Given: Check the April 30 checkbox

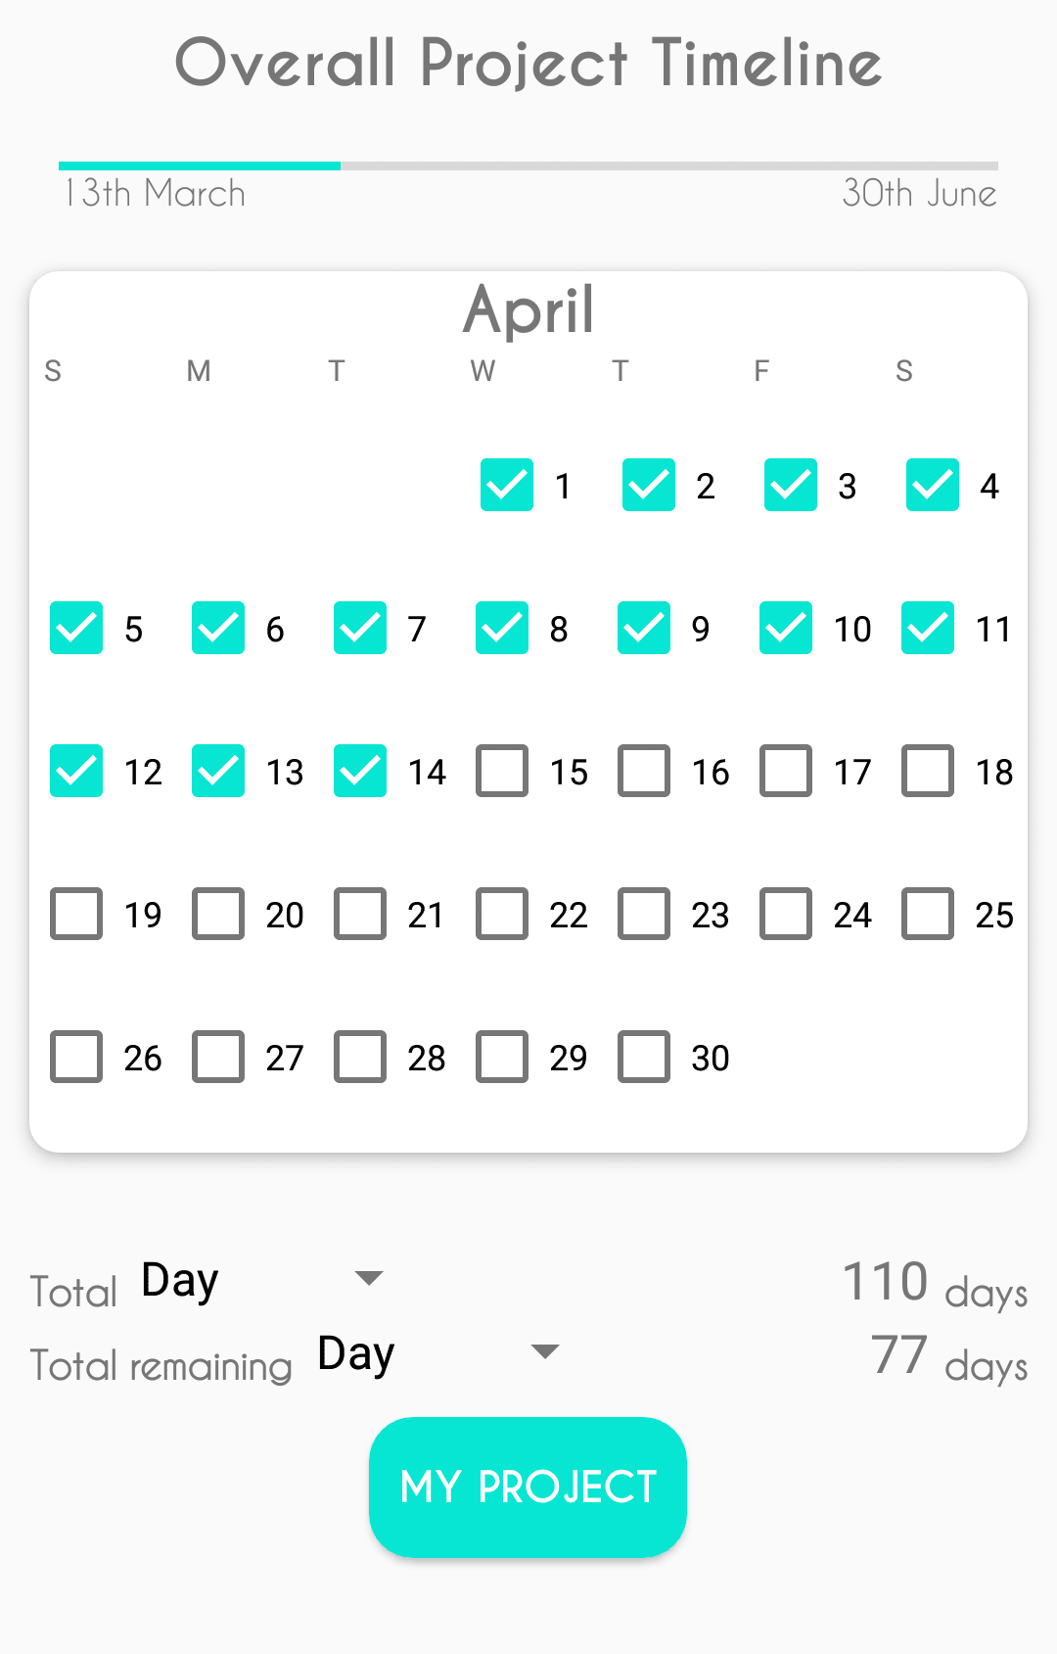Looking at the screenshot, I should coord(644,1057).
